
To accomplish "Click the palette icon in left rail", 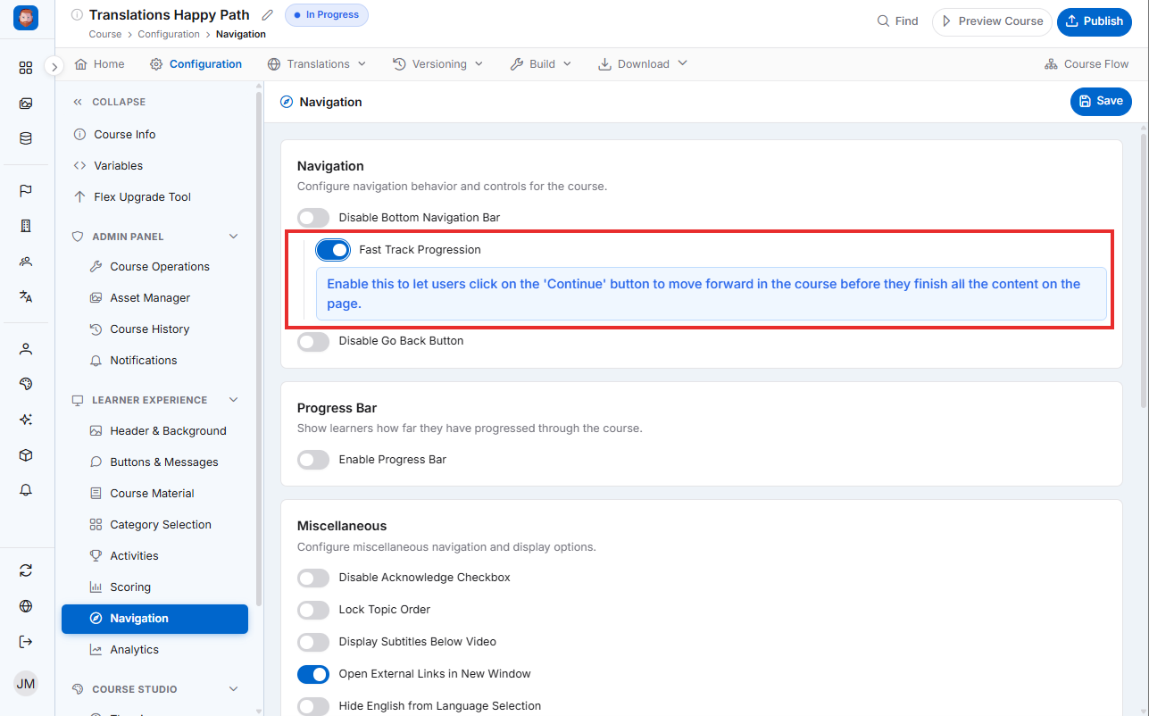I will tap(26, 384).
